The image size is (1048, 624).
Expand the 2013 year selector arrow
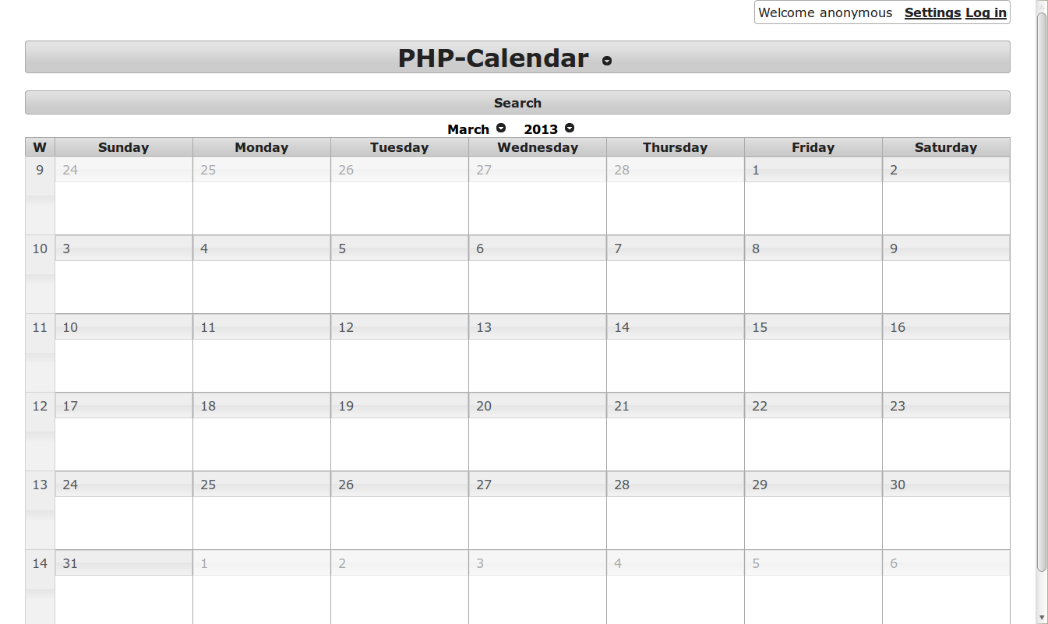tap(570, 128)
